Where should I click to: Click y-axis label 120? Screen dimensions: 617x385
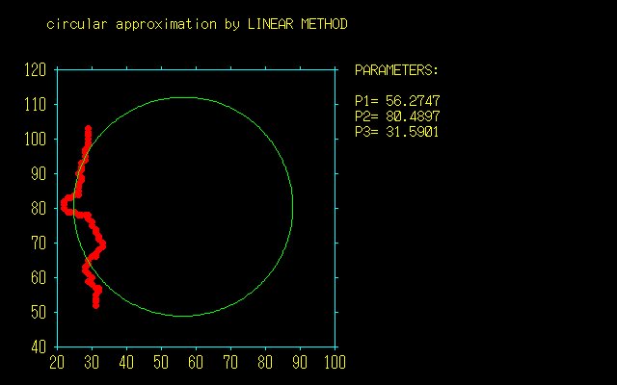pos(35,70)
